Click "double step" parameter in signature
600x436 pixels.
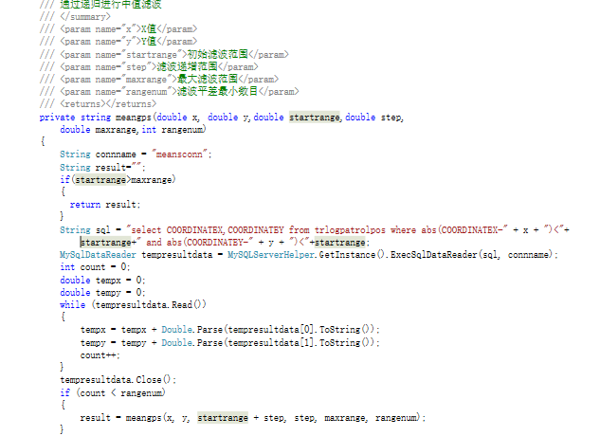[374, 118]
